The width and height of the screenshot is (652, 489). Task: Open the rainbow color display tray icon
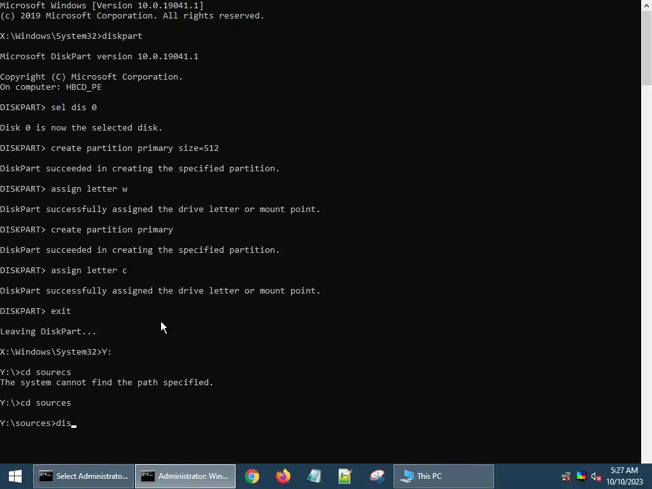tap(581, 476)
